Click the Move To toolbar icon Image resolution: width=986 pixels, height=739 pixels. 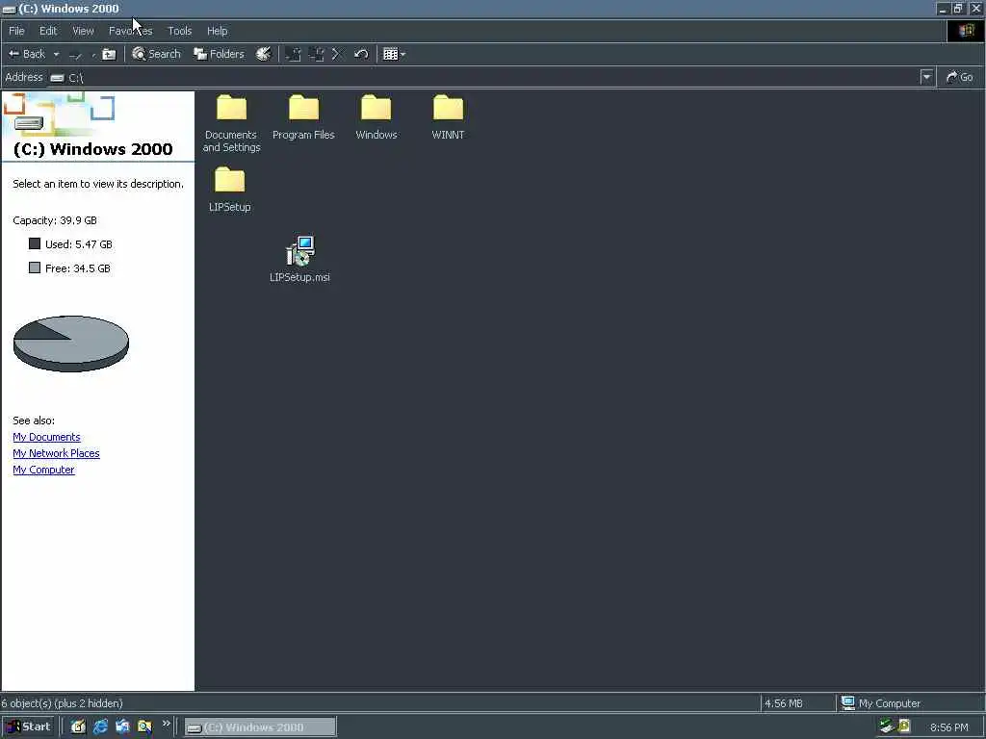(293, 54)
